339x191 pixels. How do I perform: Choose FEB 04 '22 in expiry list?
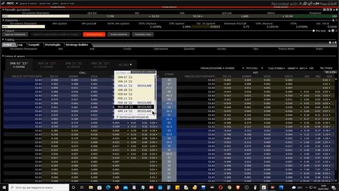[134, 94]
